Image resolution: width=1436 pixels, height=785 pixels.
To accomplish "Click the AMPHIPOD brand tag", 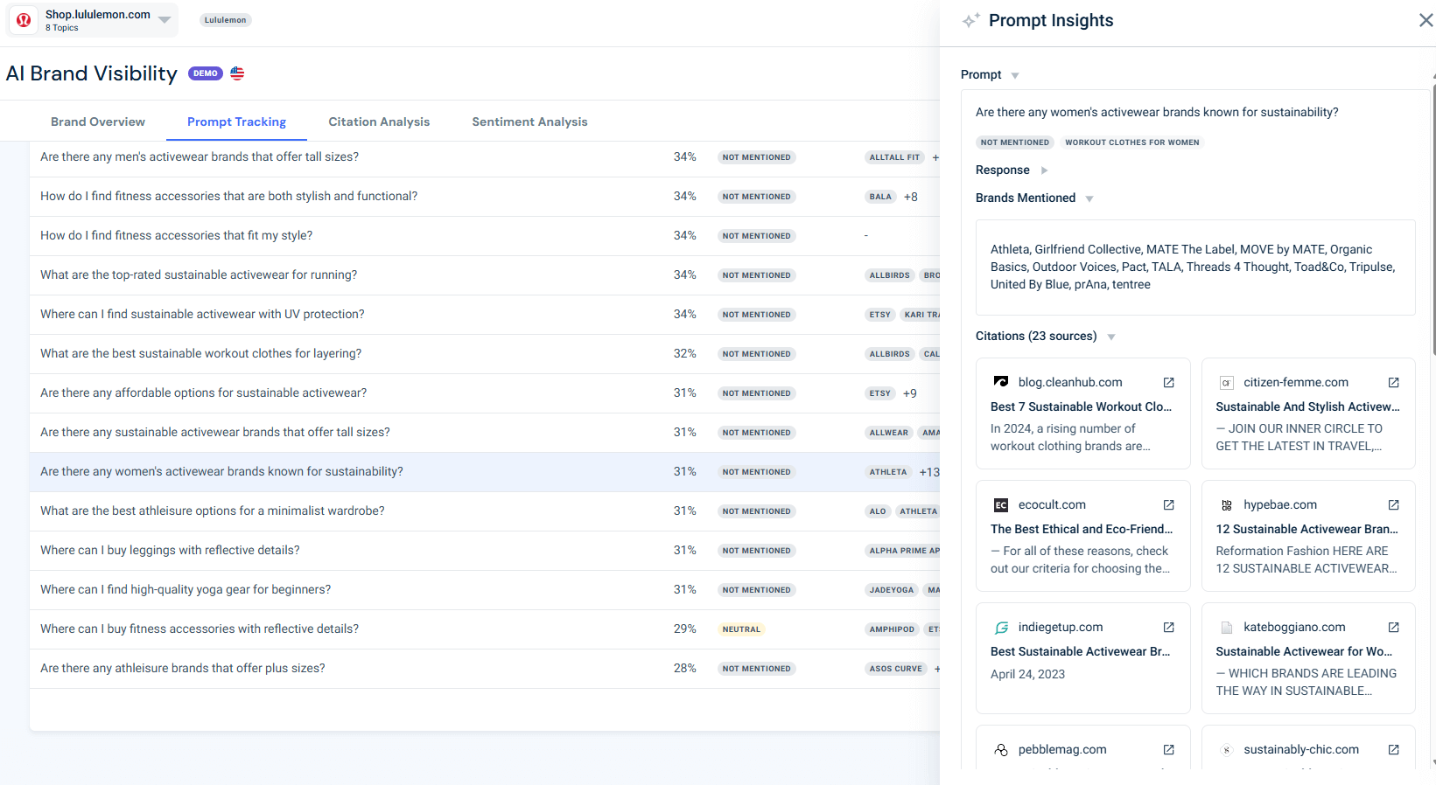I will click(892, 629).
